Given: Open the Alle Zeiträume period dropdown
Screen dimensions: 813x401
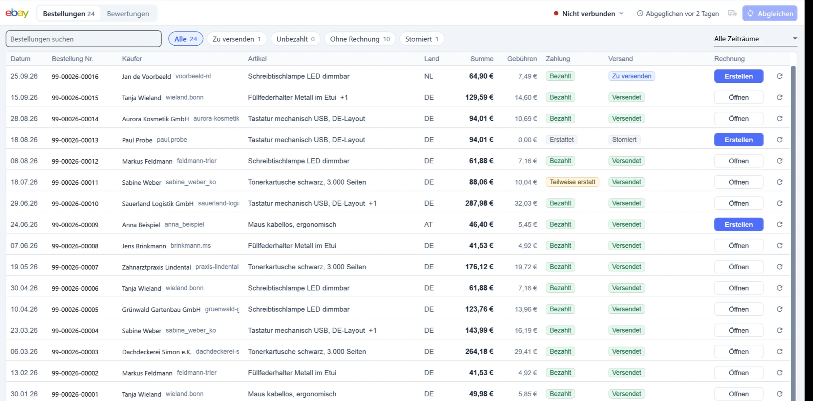Looking at the screenshot, I should (x=755, y=39).
